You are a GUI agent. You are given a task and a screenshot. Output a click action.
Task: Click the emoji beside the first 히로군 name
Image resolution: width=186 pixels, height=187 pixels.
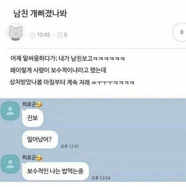[39, 104]
